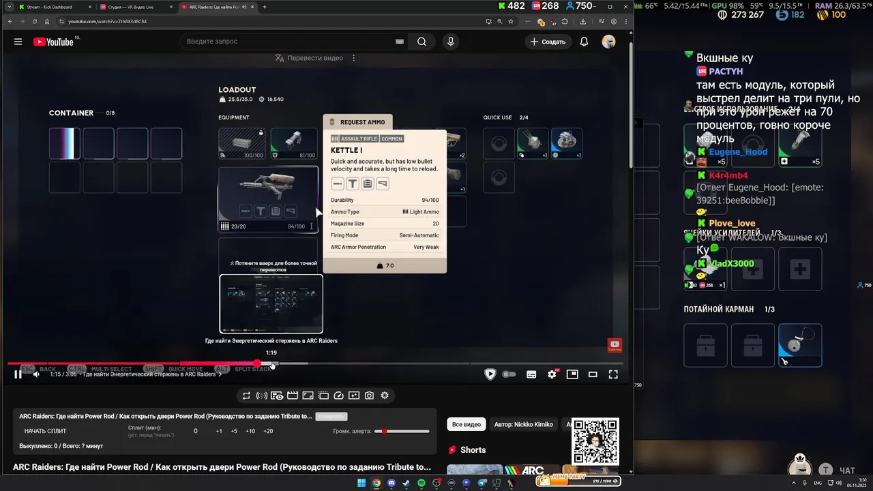The image size is (873, 491).
Task: Bookmark the page with the star icon
Action: tap(511, 21)
